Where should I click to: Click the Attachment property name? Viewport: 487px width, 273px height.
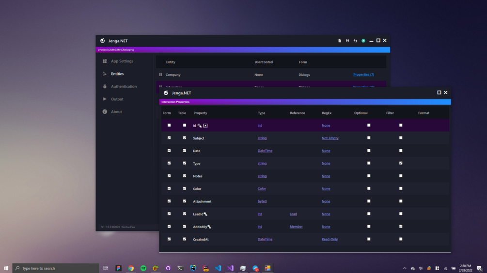(x=202, y=201)
